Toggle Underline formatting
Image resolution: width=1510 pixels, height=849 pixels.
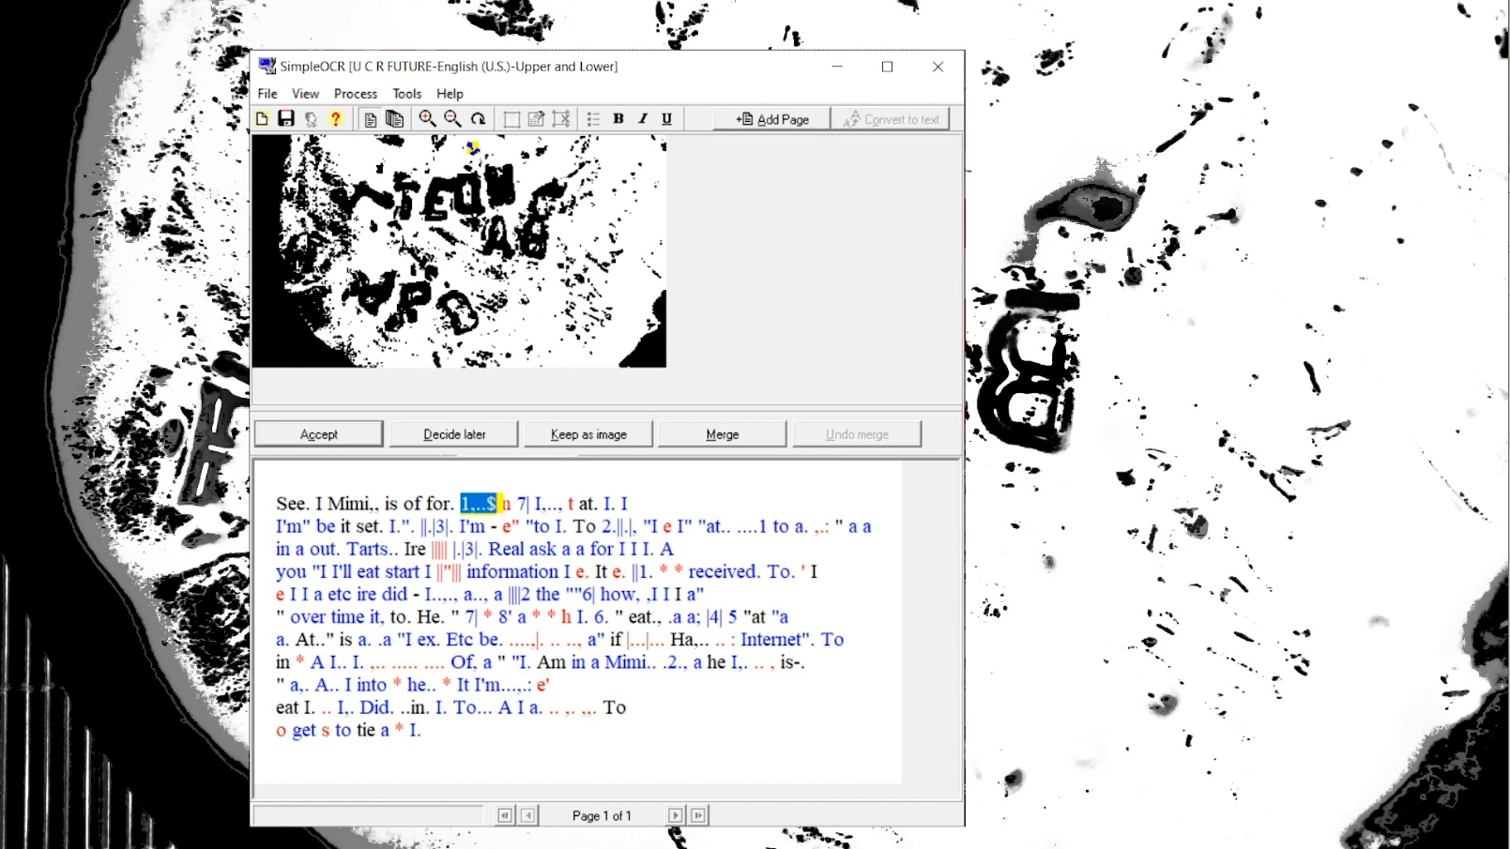(x=667, y=119)
